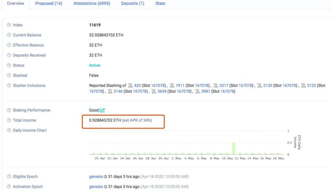Click slashed-user icon before validator 3146

tap(110, 91)
